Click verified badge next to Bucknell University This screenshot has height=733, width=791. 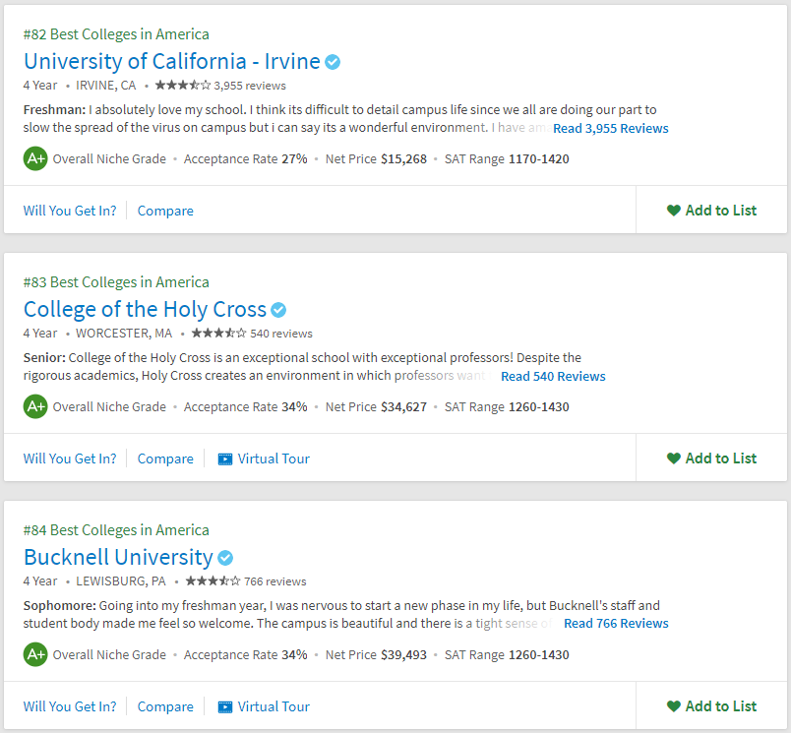point(225,558)
